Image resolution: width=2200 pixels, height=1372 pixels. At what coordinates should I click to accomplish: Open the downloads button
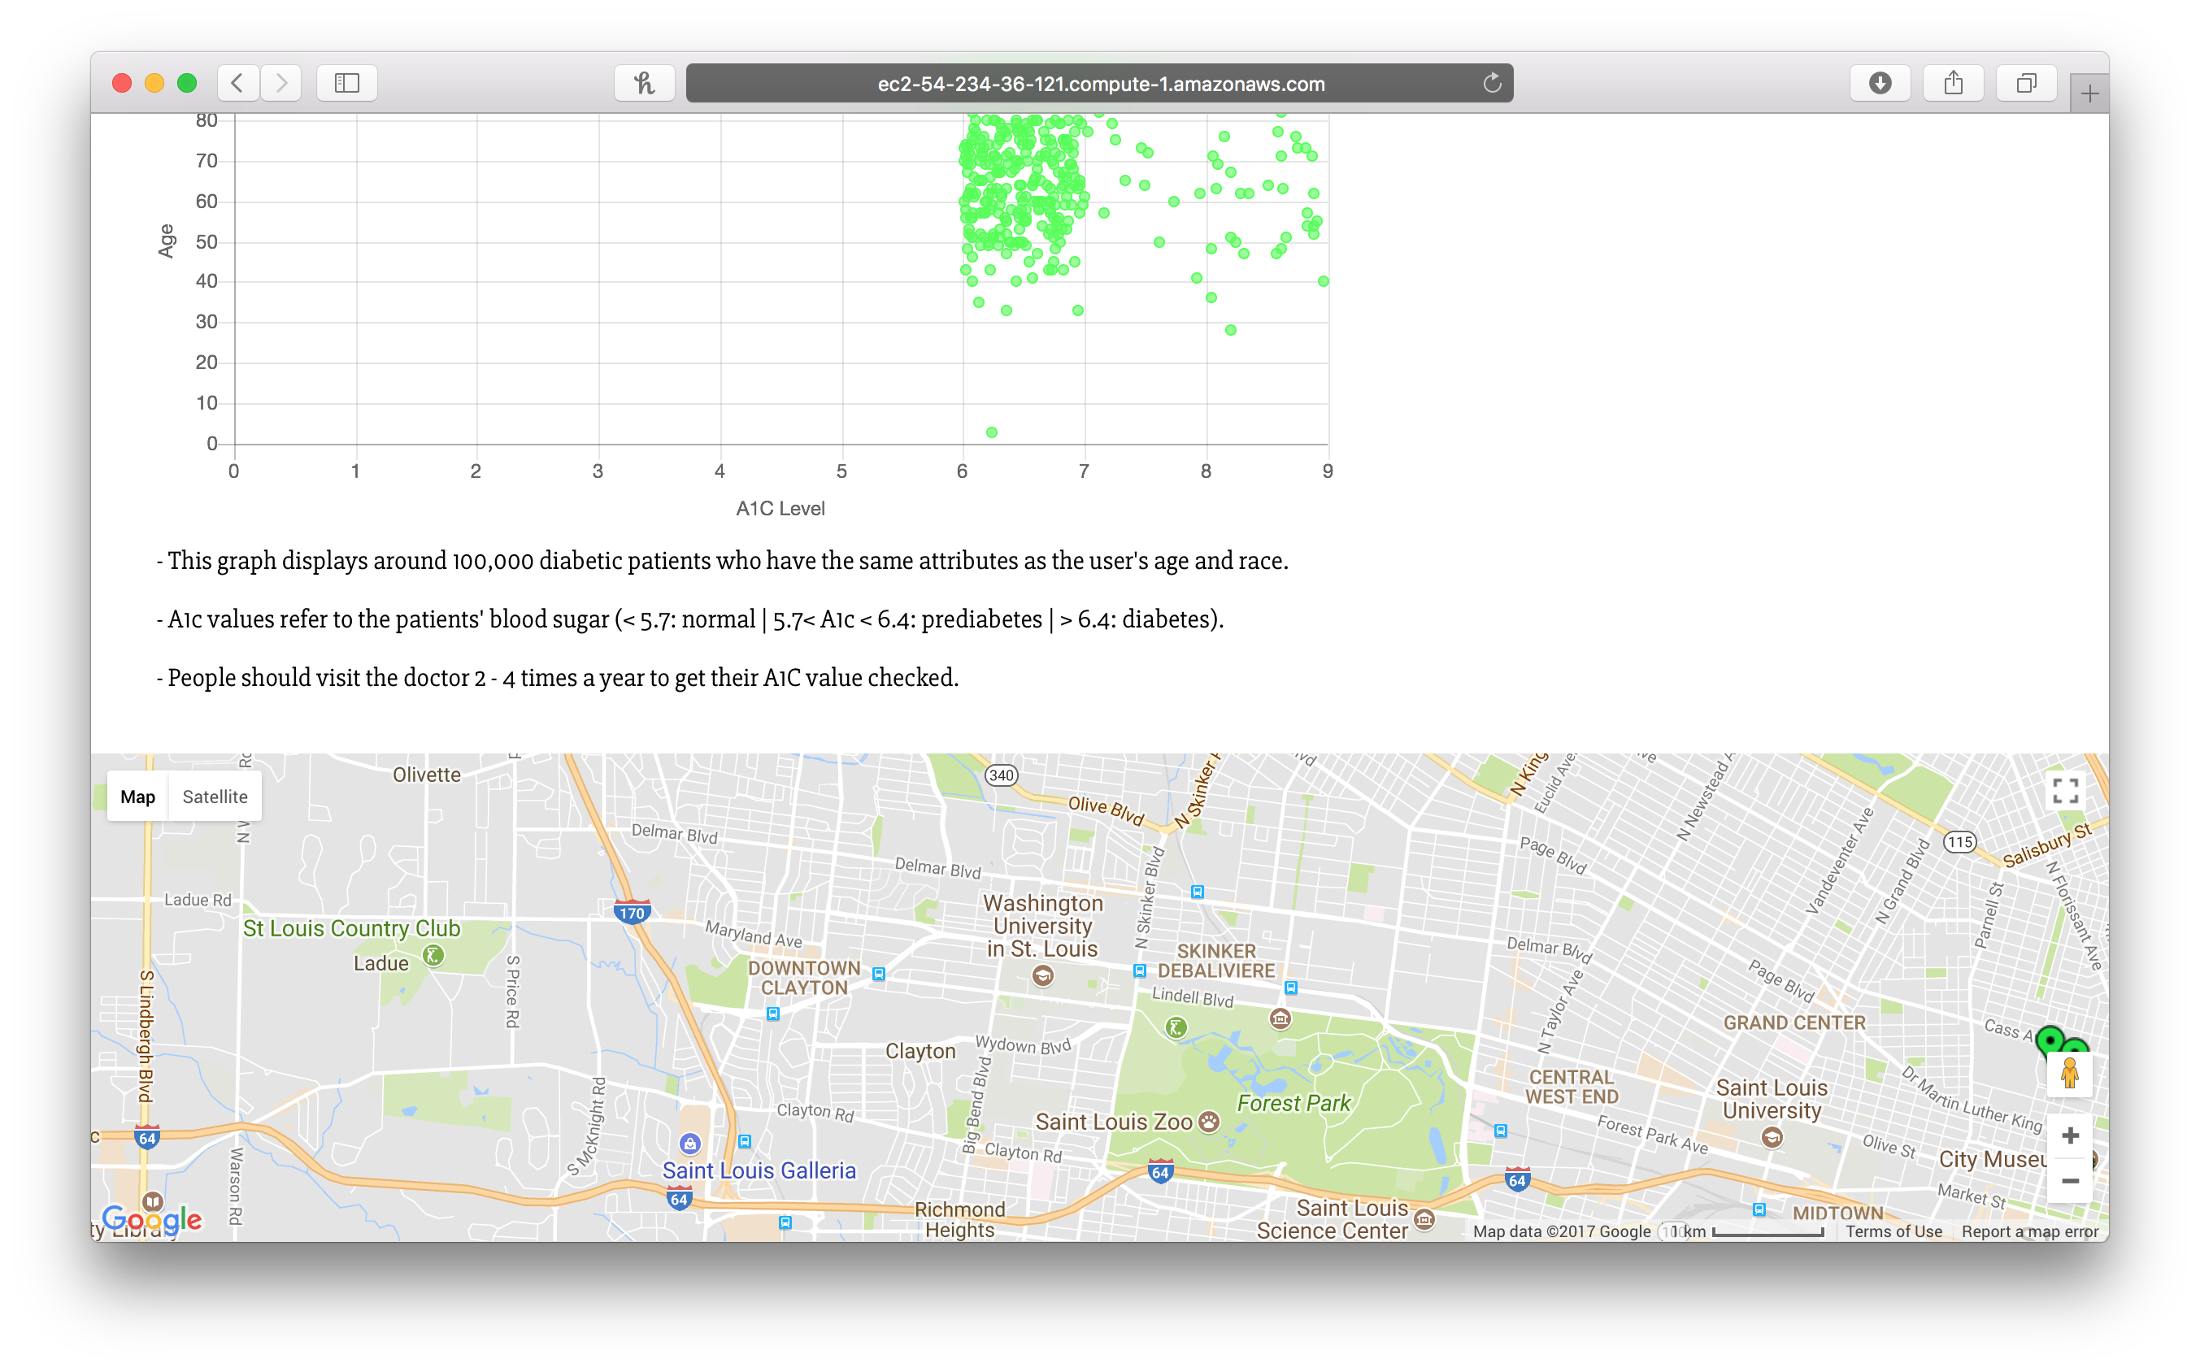coord(1880,84)
